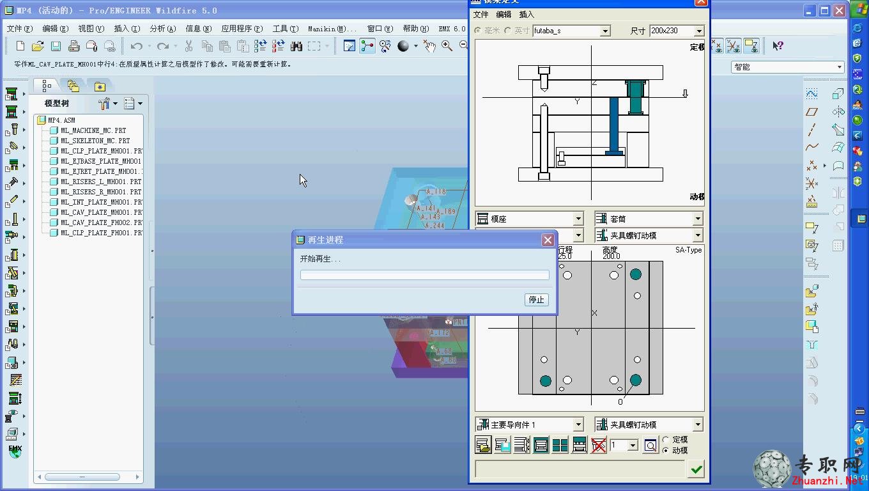Open the 分析(A) main menu

click(163, 29)
